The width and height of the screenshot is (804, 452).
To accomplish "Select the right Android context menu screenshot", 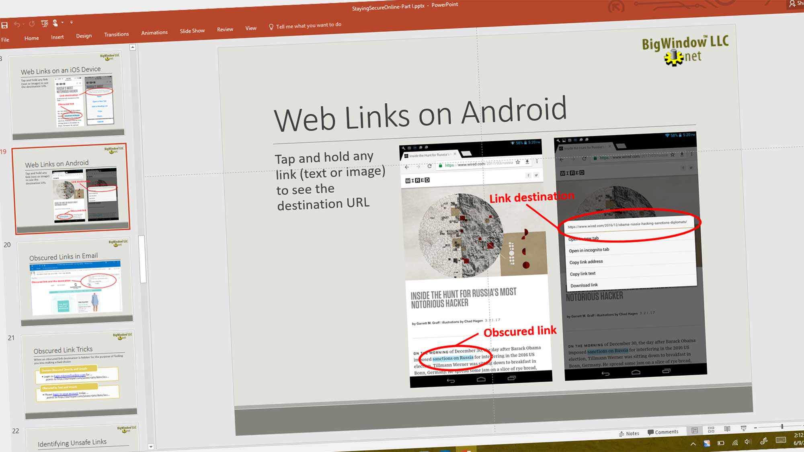I will [630, 256].
